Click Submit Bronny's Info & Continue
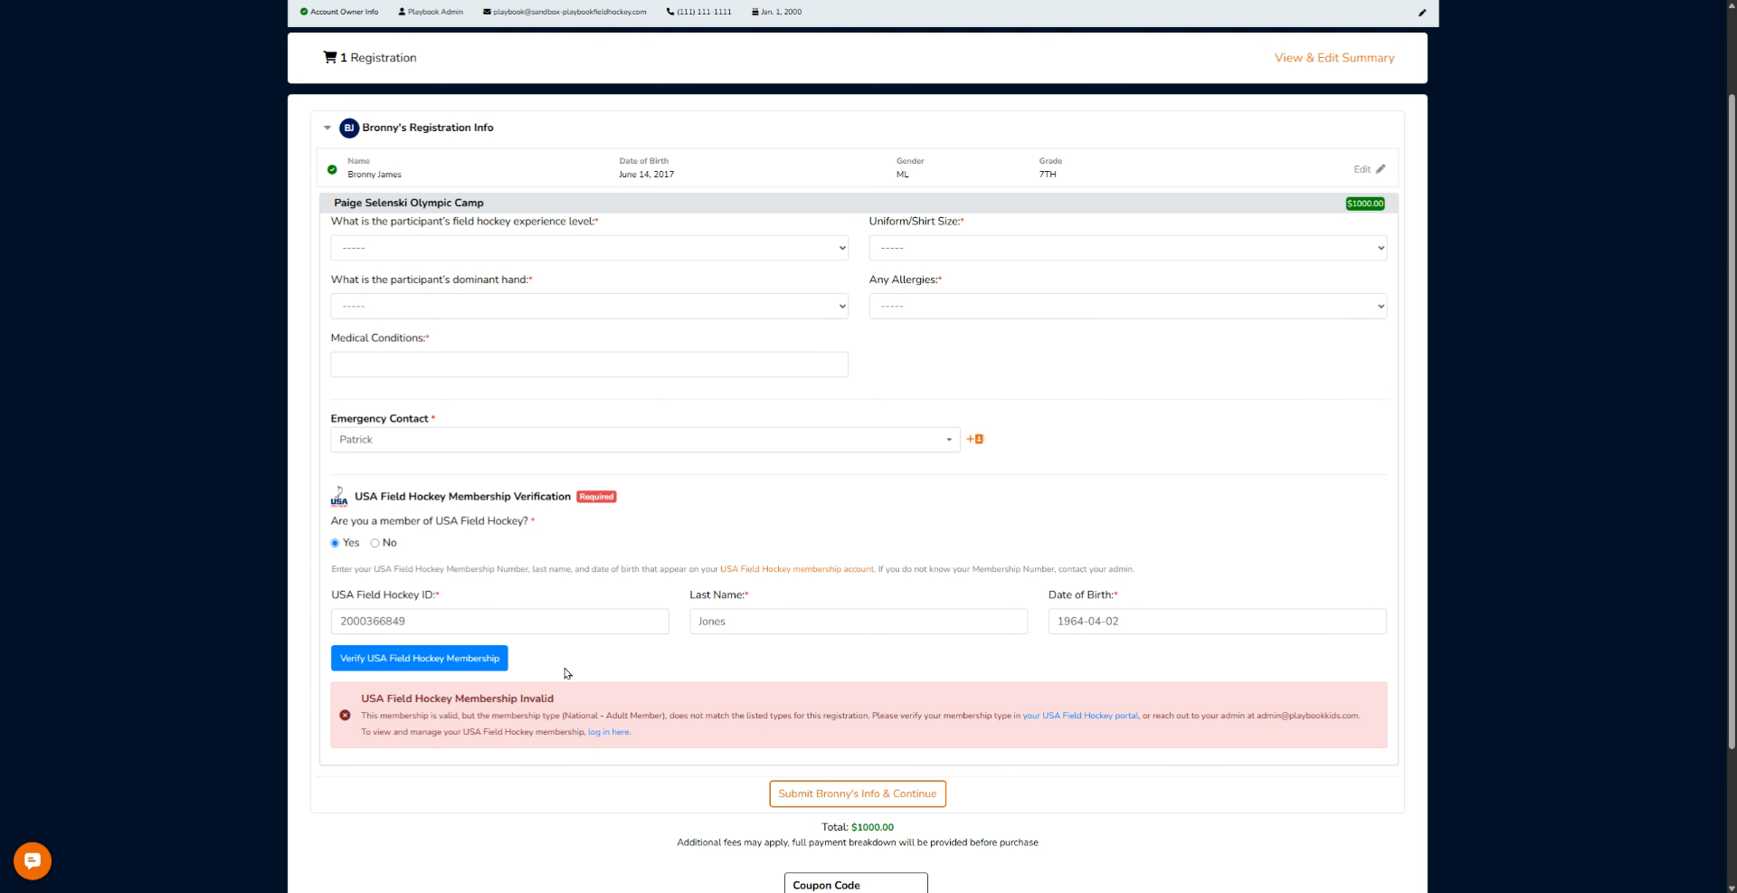Screen dimensions: 1737x893 [858, 793]
